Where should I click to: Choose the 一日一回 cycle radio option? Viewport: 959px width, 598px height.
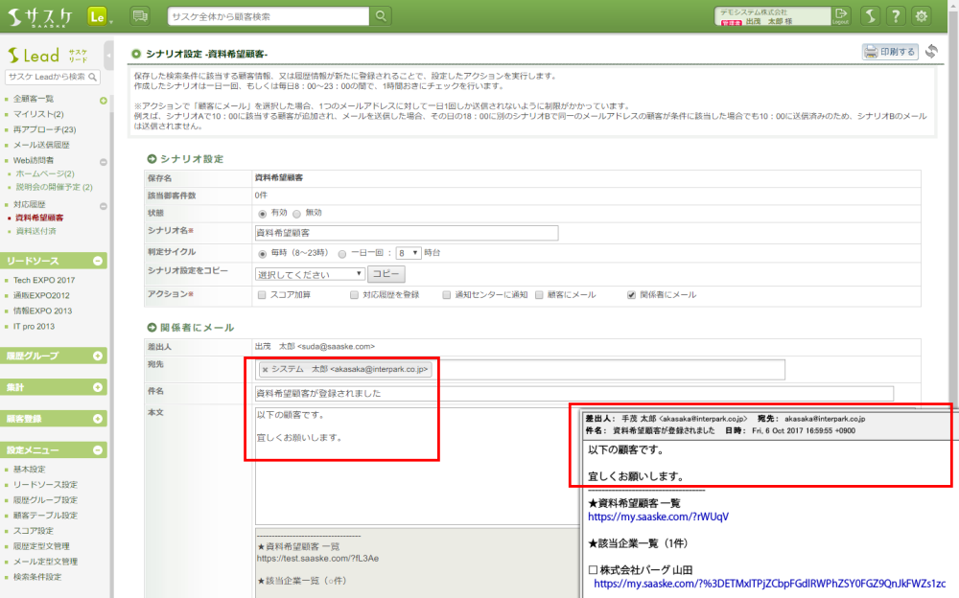pos(342,253)
